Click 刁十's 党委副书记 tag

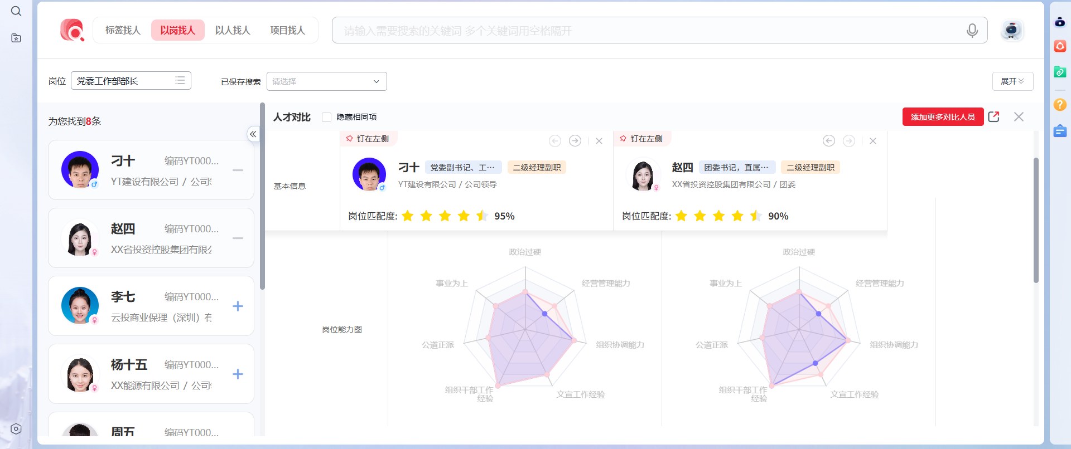pyautogui.click(x=463, y=168)
